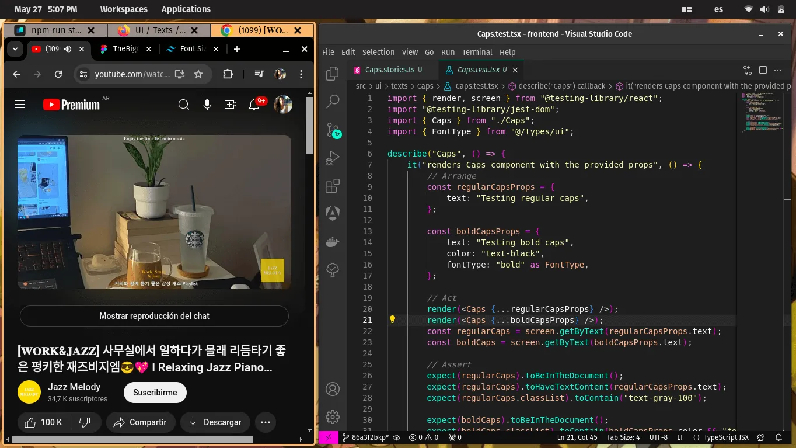Switch to Caps.stories.ts editor tab
The height and width of the screenshot is (448, 796).
390,70
